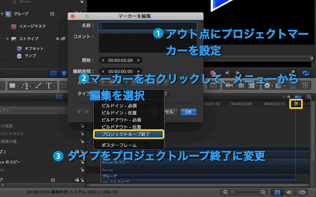Select the Rectangle shape tool in toolbar
Viewport: 316px width, 197px height.
(12, 86)
